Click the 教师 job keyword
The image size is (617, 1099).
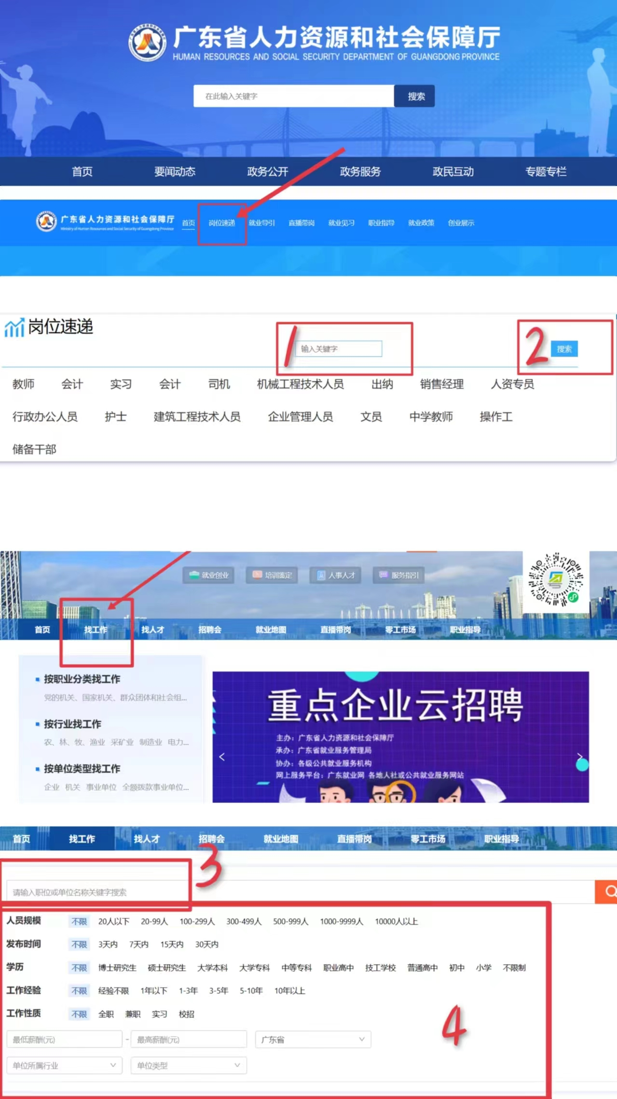point(23,384)
